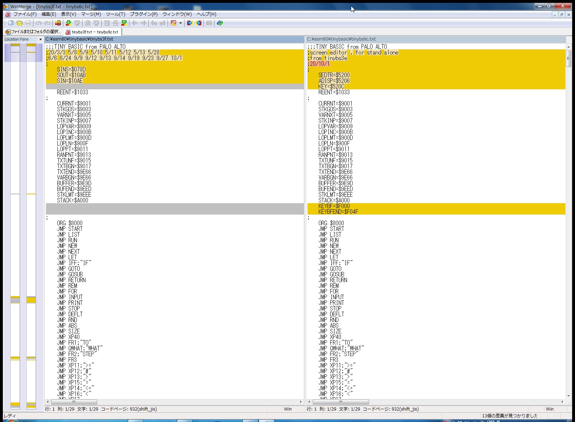Viewport: 575px width, 422px height.
Task: Click left pane horizontal scroll right arrow
Action: 301,402
